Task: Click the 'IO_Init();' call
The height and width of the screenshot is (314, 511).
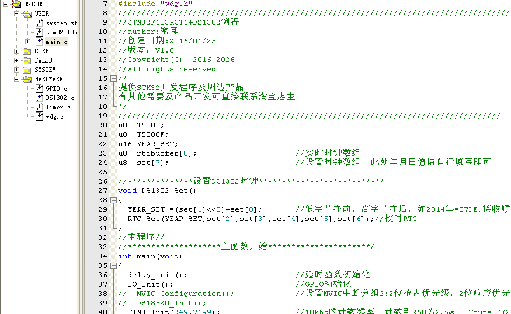Action: click(151, 284)
